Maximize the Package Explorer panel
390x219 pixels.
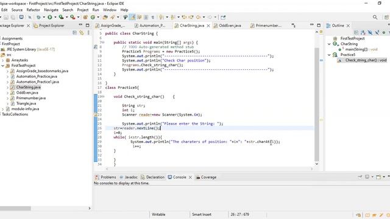pos(87,26)
